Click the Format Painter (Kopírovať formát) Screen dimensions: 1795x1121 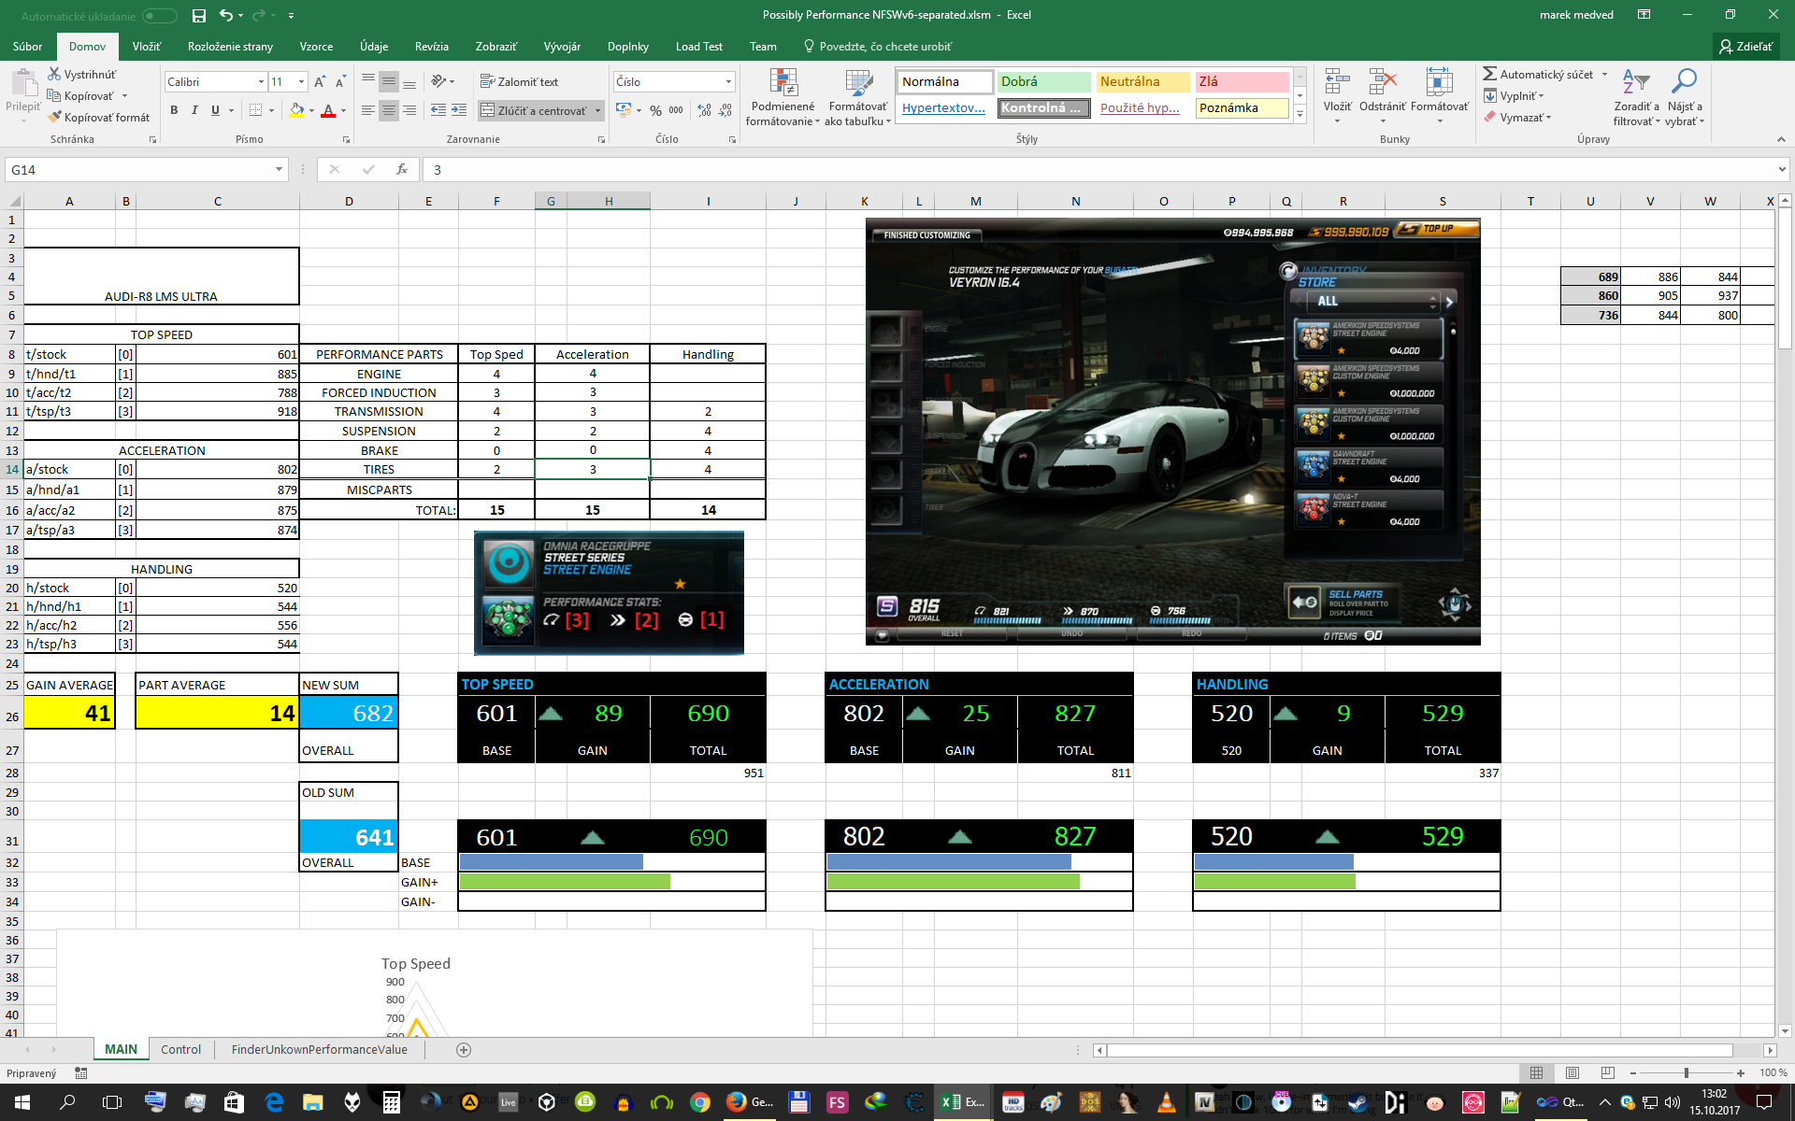click(99, 118)
